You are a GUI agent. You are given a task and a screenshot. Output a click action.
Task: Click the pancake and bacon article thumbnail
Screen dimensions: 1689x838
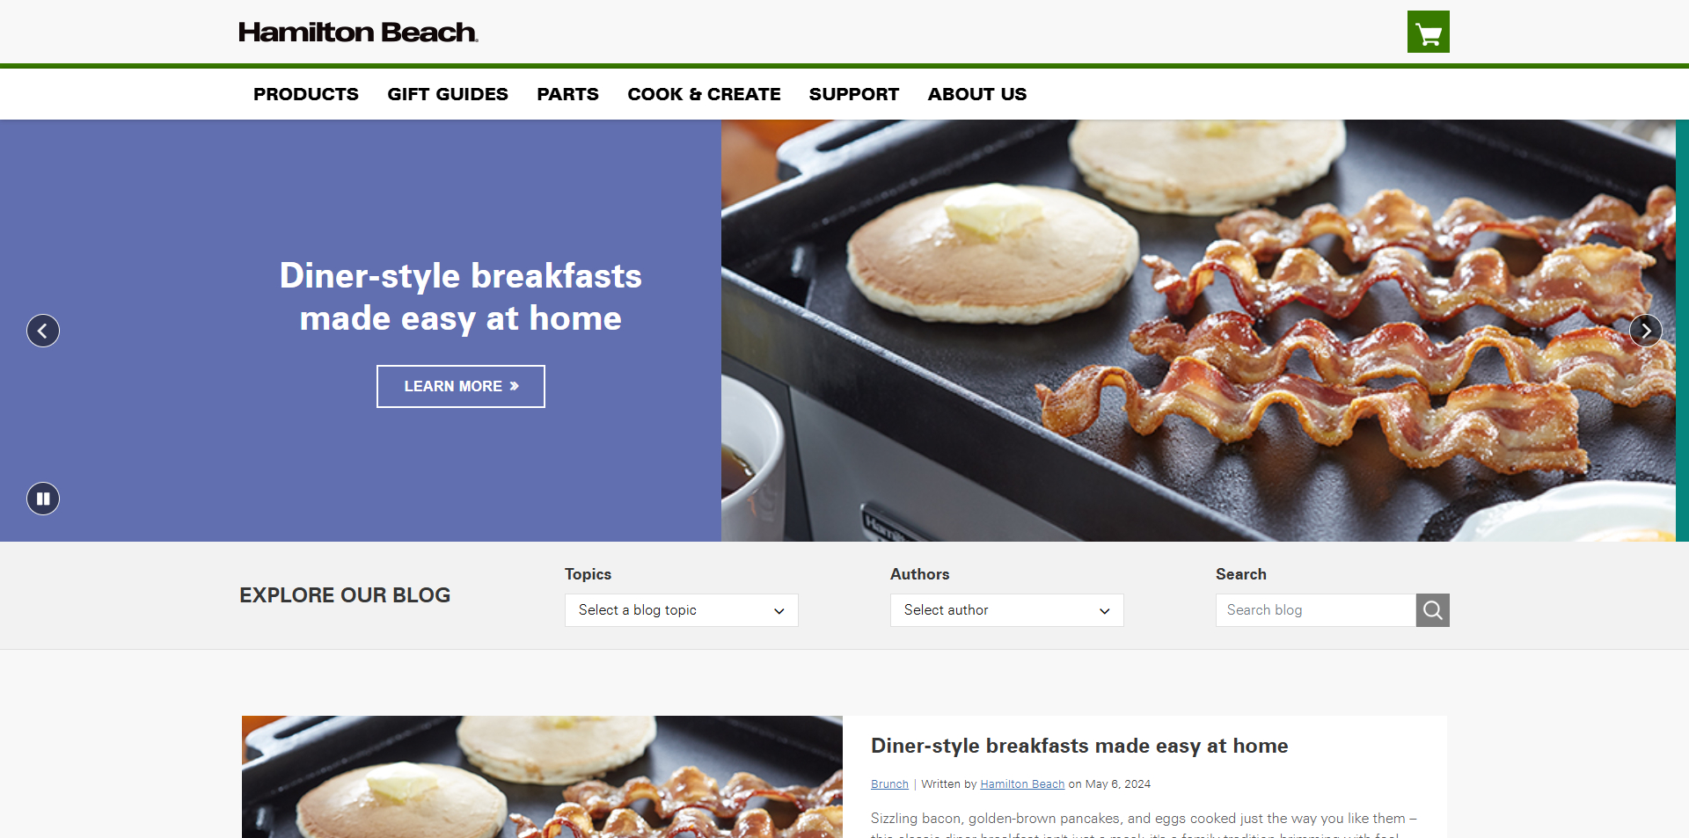tap(542, 776)
